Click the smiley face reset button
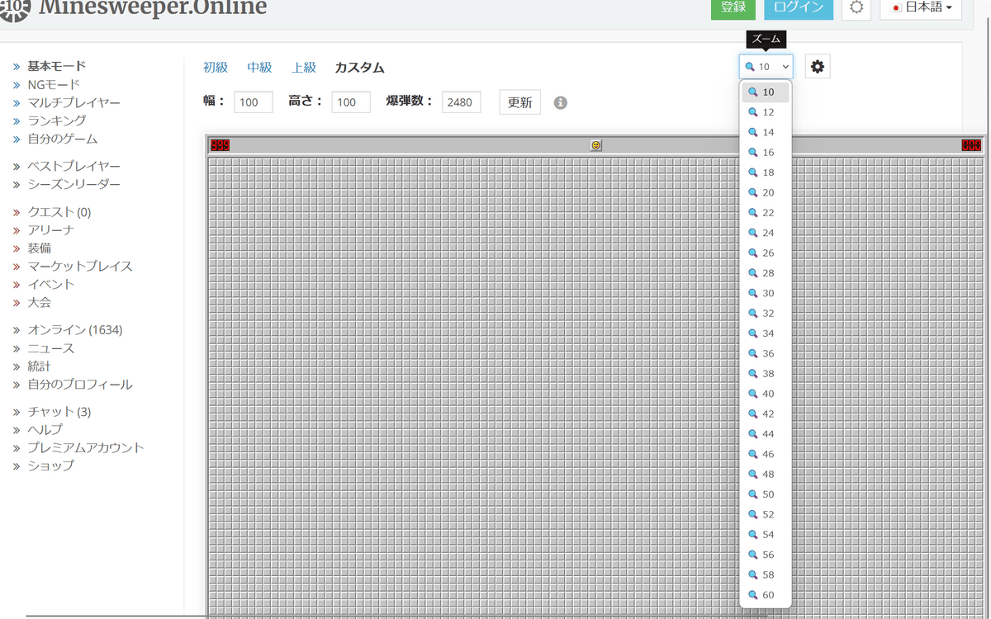991x619 pixels. point(595,145)
